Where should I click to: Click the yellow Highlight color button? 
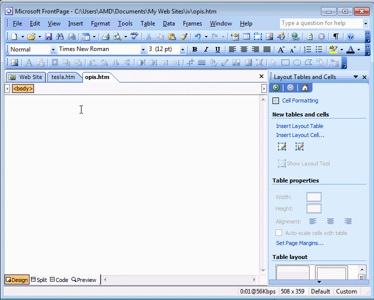coord(333,49)
